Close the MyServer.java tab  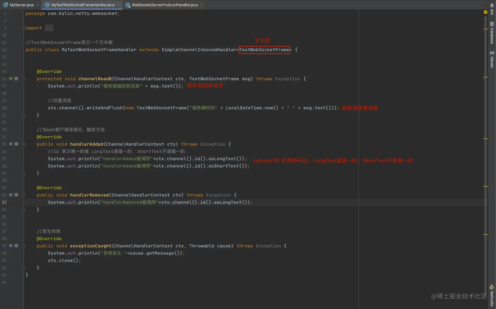tap(38, 5)
